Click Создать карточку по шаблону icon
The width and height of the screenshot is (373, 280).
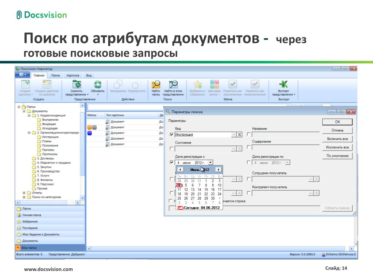point(47,85)
